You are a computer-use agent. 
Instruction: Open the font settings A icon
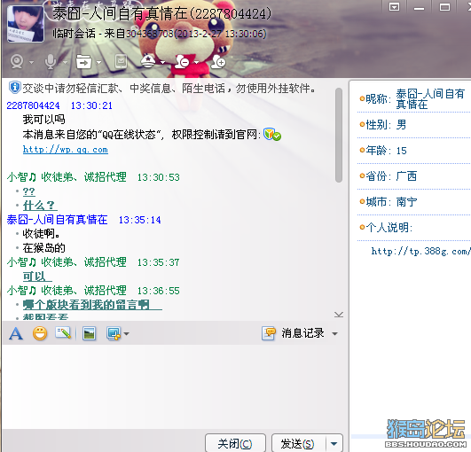[16, 333]
